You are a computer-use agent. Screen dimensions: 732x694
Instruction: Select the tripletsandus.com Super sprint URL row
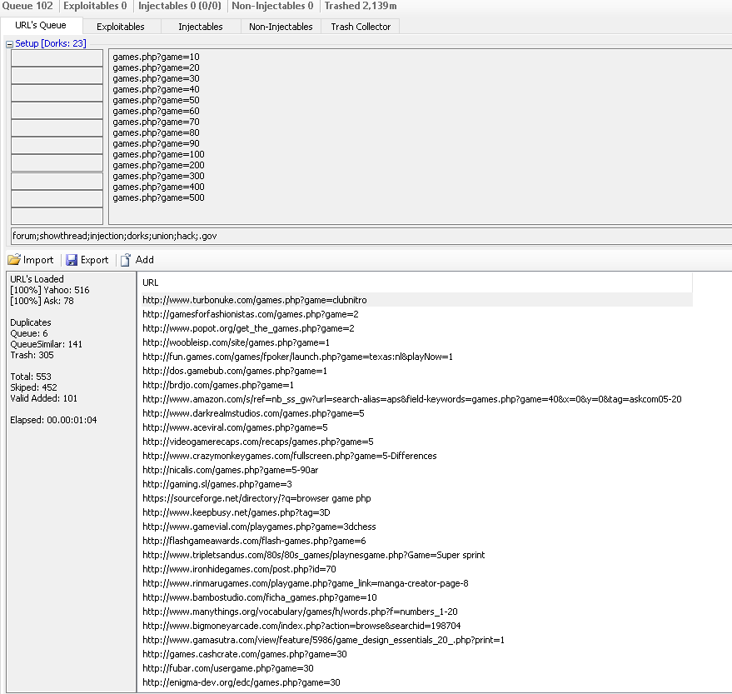point(417,555)
